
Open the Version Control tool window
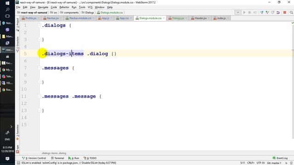(x=34, y=158)
